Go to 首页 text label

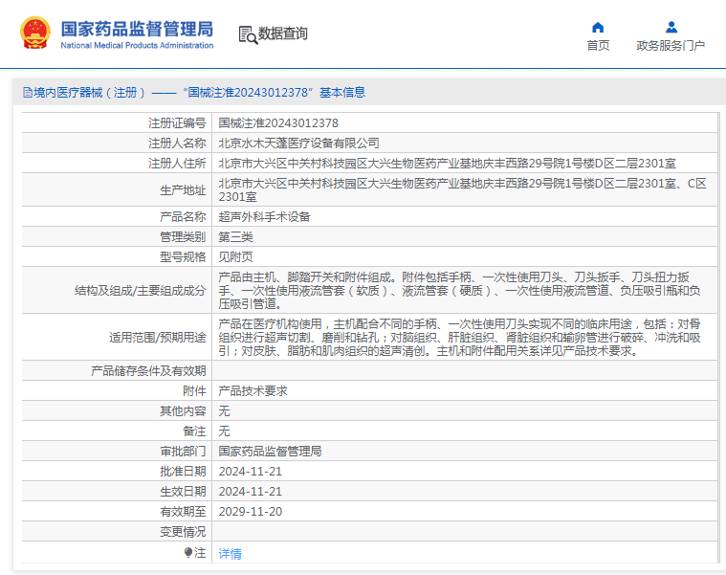(598, 46)
